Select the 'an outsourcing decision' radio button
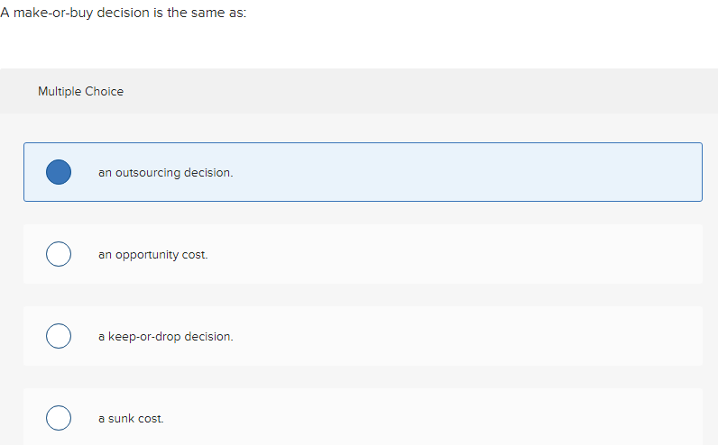718x445 pixels. (x=59, y=172)
